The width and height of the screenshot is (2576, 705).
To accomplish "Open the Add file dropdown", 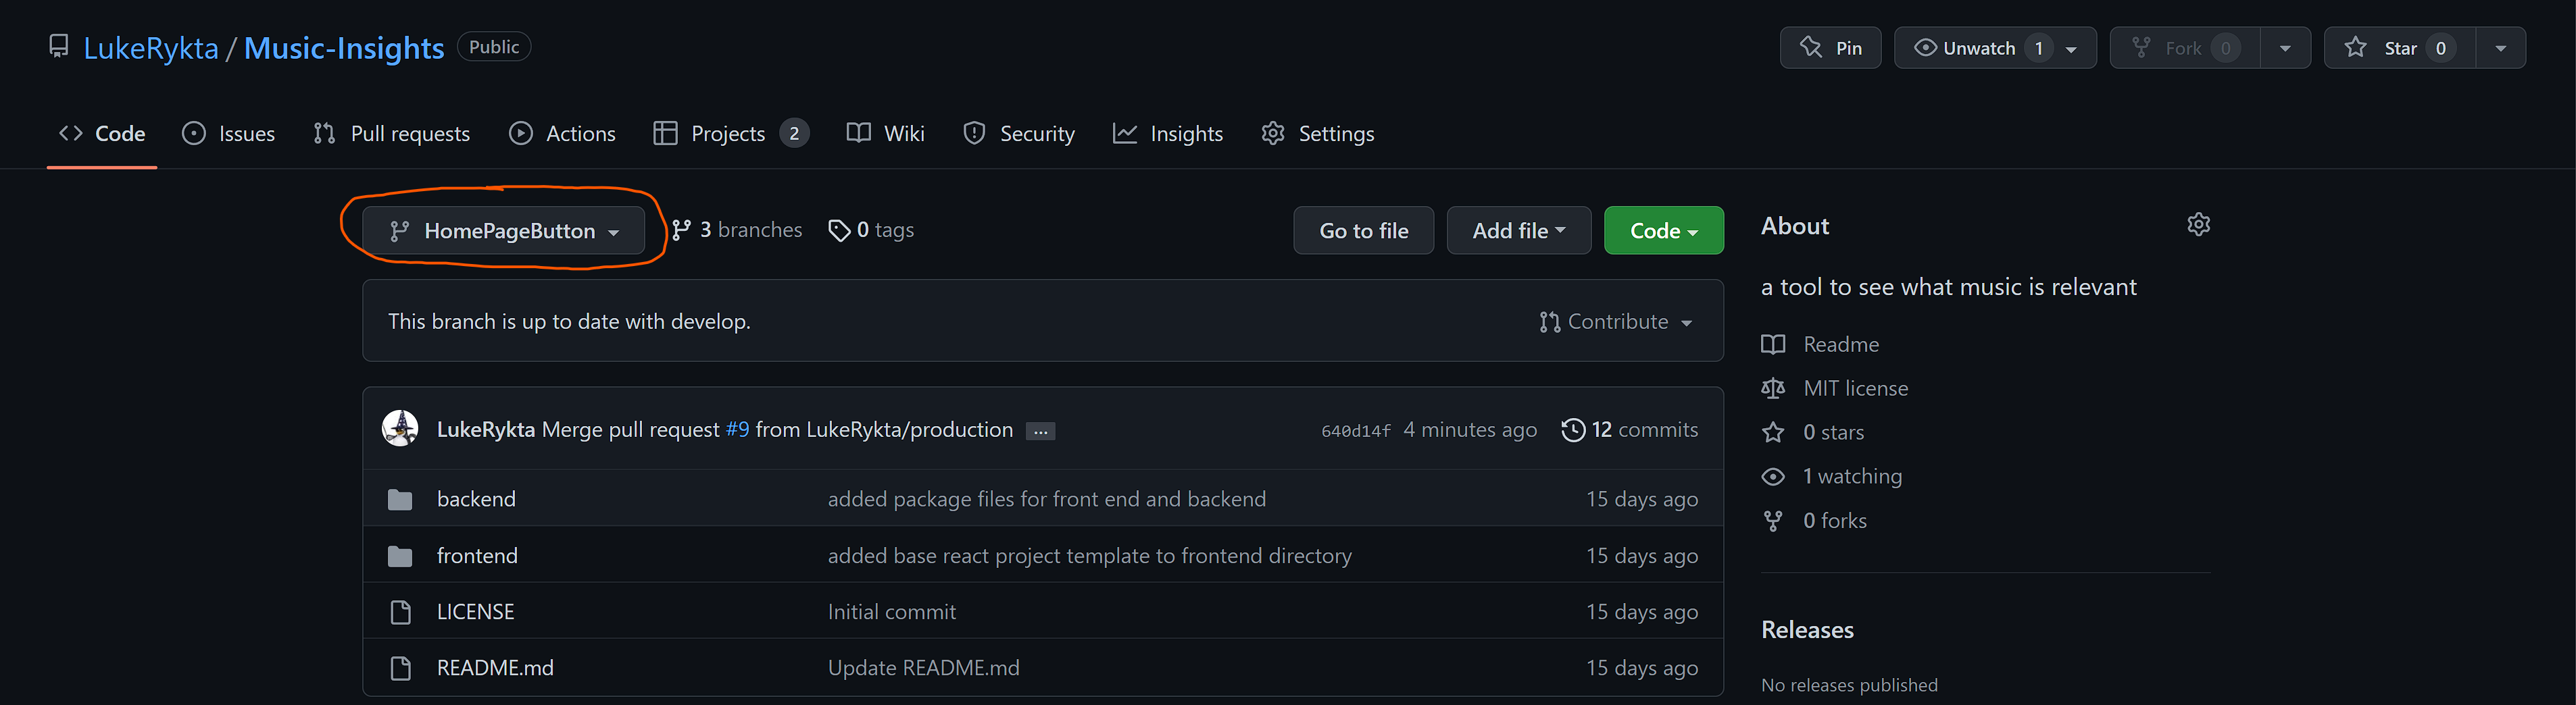I will (1518, 231).
